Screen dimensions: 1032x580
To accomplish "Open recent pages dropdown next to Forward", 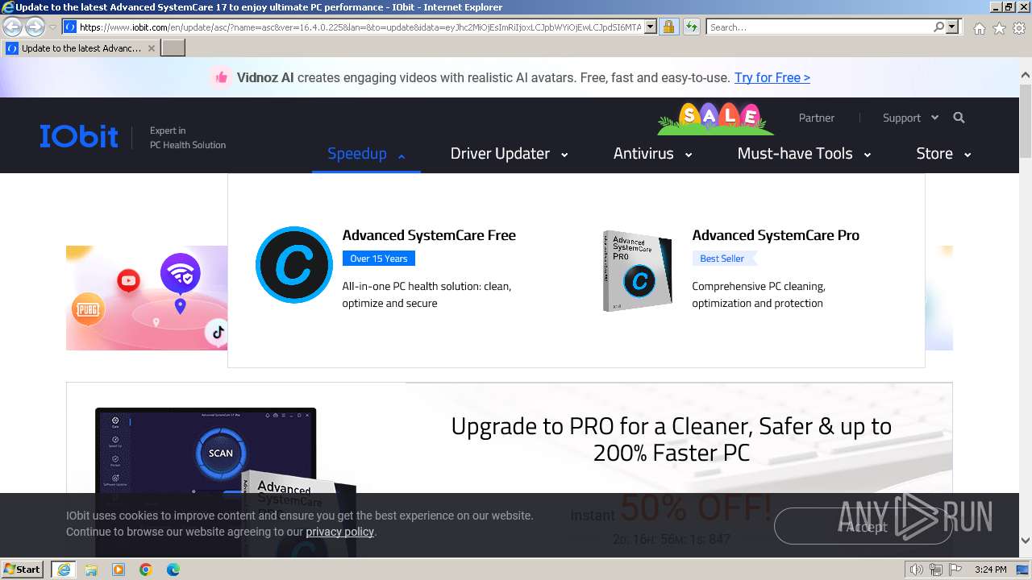I will tap(53, 27).
